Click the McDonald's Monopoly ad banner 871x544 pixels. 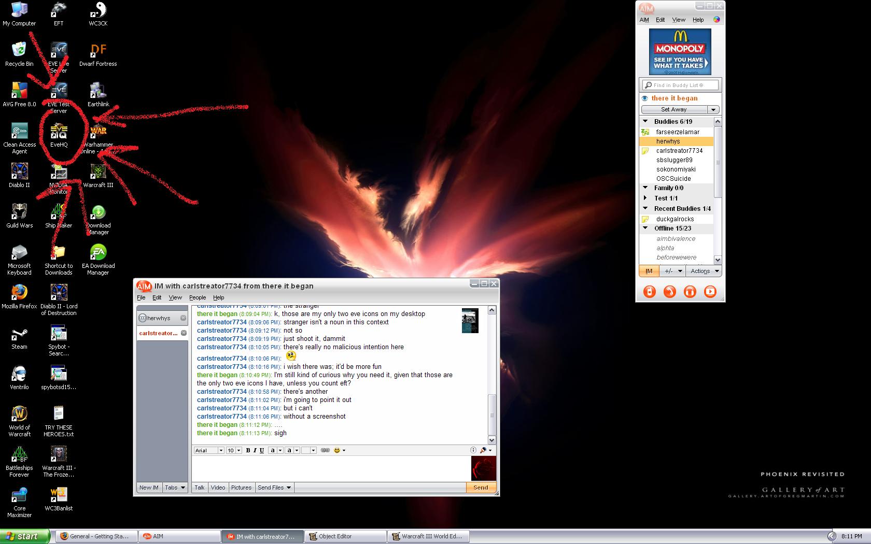(x=680, y=52)
